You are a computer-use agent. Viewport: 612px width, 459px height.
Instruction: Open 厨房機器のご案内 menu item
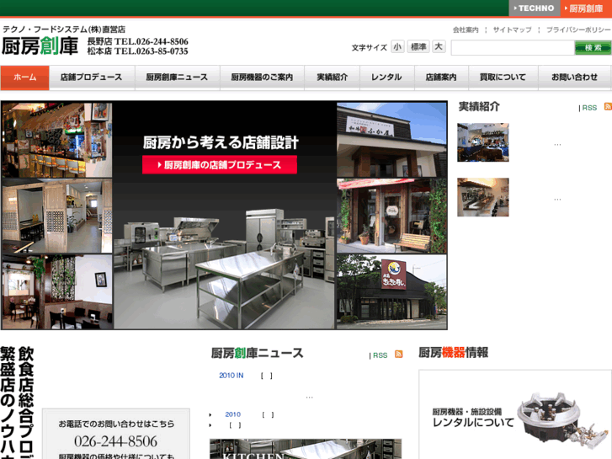[262, 77]
